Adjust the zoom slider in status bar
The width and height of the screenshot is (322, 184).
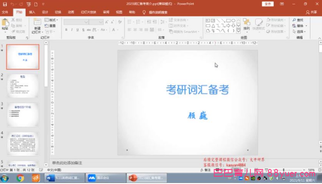284,170
